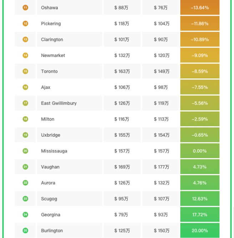Click the Vaughan city name
The width and height of the screenshot is (234, 238).
click(x=50, y=167)
